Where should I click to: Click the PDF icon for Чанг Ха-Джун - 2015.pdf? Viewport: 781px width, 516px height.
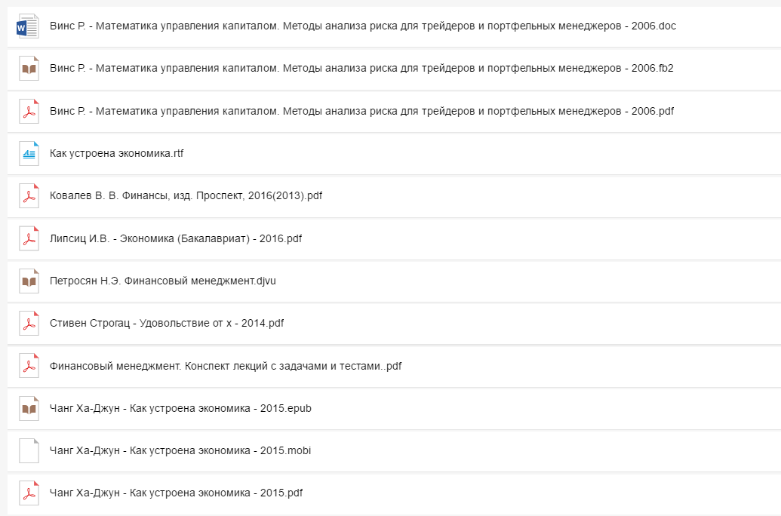click(27, 493)
